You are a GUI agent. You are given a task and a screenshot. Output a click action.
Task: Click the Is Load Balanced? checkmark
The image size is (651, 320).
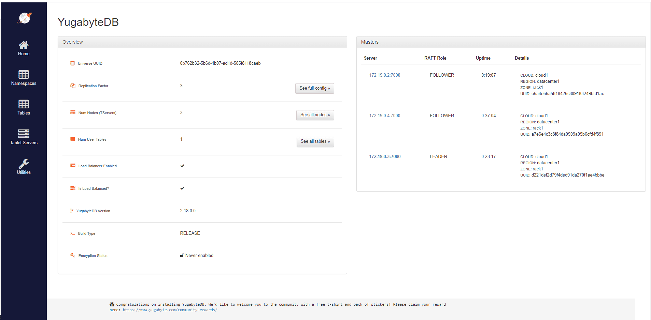[x=182, y=188]
